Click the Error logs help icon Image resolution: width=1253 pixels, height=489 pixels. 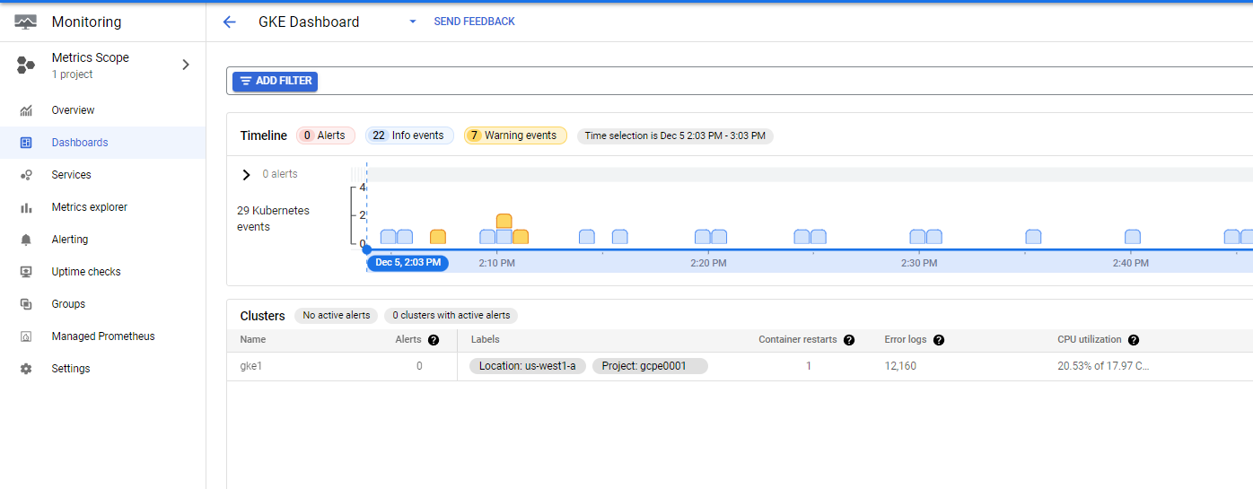click(x=939, y=340)
